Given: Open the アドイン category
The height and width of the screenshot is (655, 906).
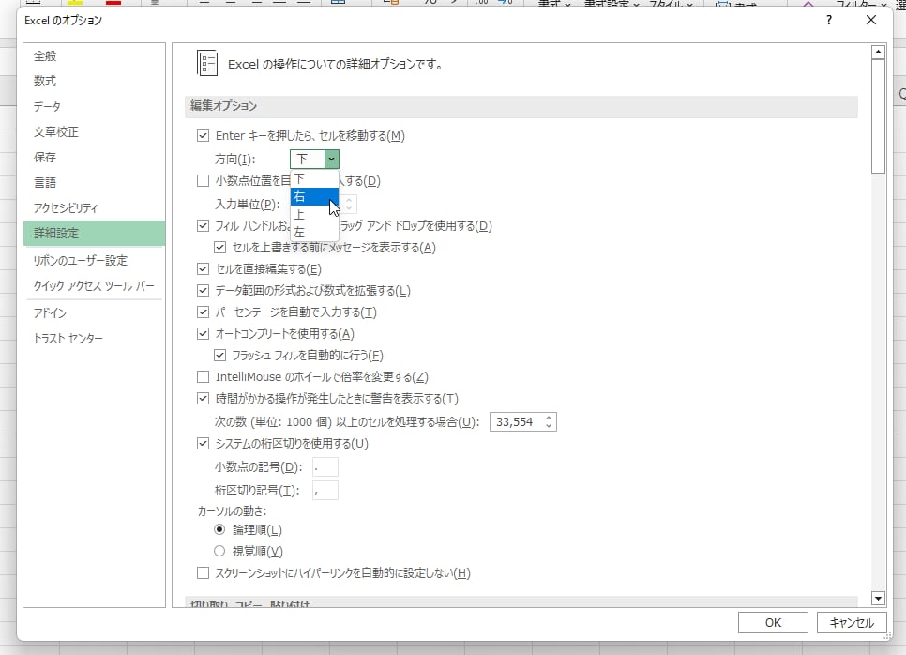Looking at the screenshot, I should click(94, 313).
